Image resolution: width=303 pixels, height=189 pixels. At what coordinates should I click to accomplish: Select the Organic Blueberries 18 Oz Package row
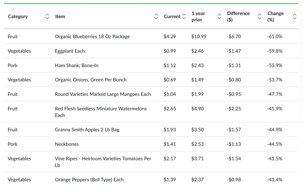coord(92,36)
